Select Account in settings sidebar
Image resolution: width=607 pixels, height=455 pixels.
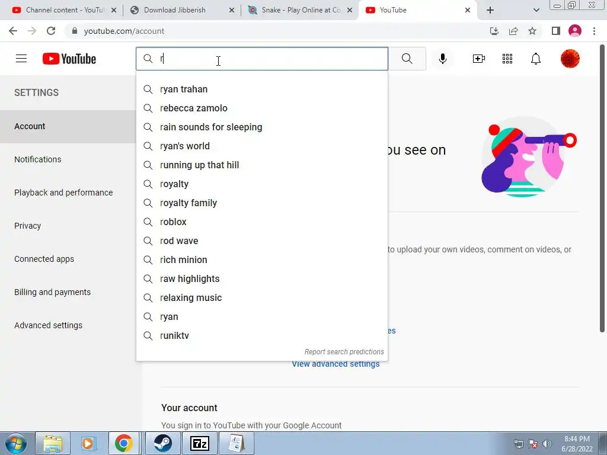point(68,127)
